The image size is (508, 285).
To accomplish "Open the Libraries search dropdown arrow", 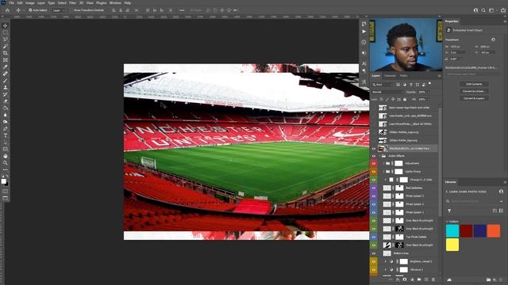I will point(501,201).
